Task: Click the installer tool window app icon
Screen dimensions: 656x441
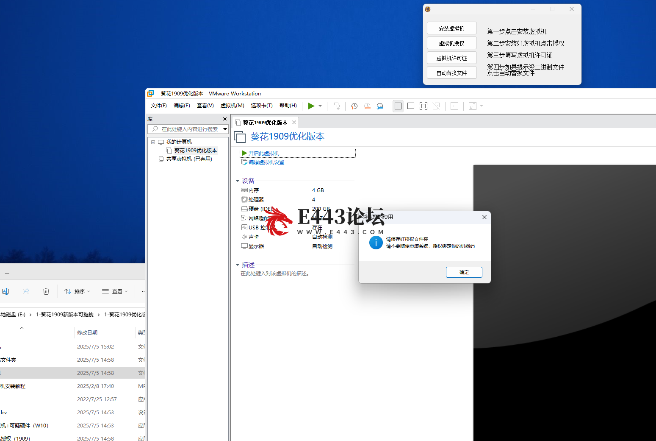Action: [428, 9]
